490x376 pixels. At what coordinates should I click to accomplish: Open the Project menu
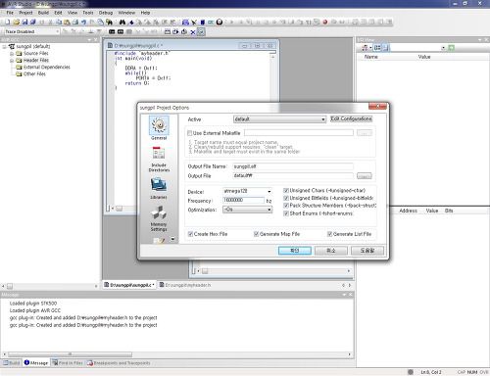coord(25,13)
